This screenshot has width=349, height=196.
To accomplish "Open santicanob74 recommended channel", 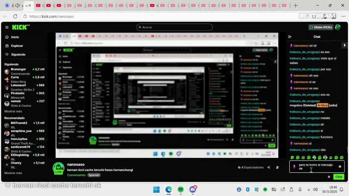I will tap(24, 149).
